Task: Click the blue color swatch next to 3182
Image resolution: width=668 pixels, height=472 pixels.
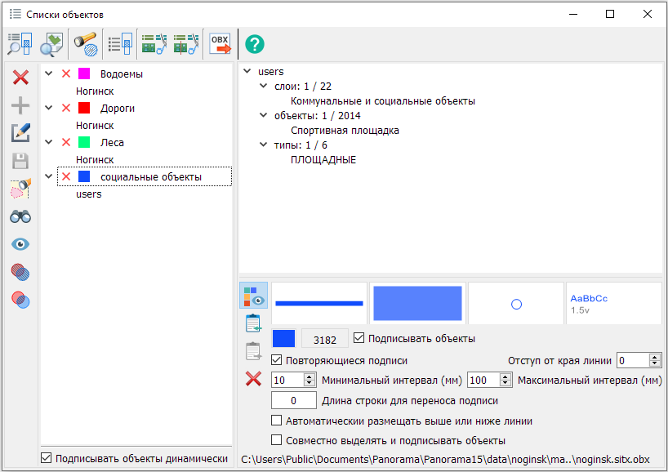Action: (283, 338)
